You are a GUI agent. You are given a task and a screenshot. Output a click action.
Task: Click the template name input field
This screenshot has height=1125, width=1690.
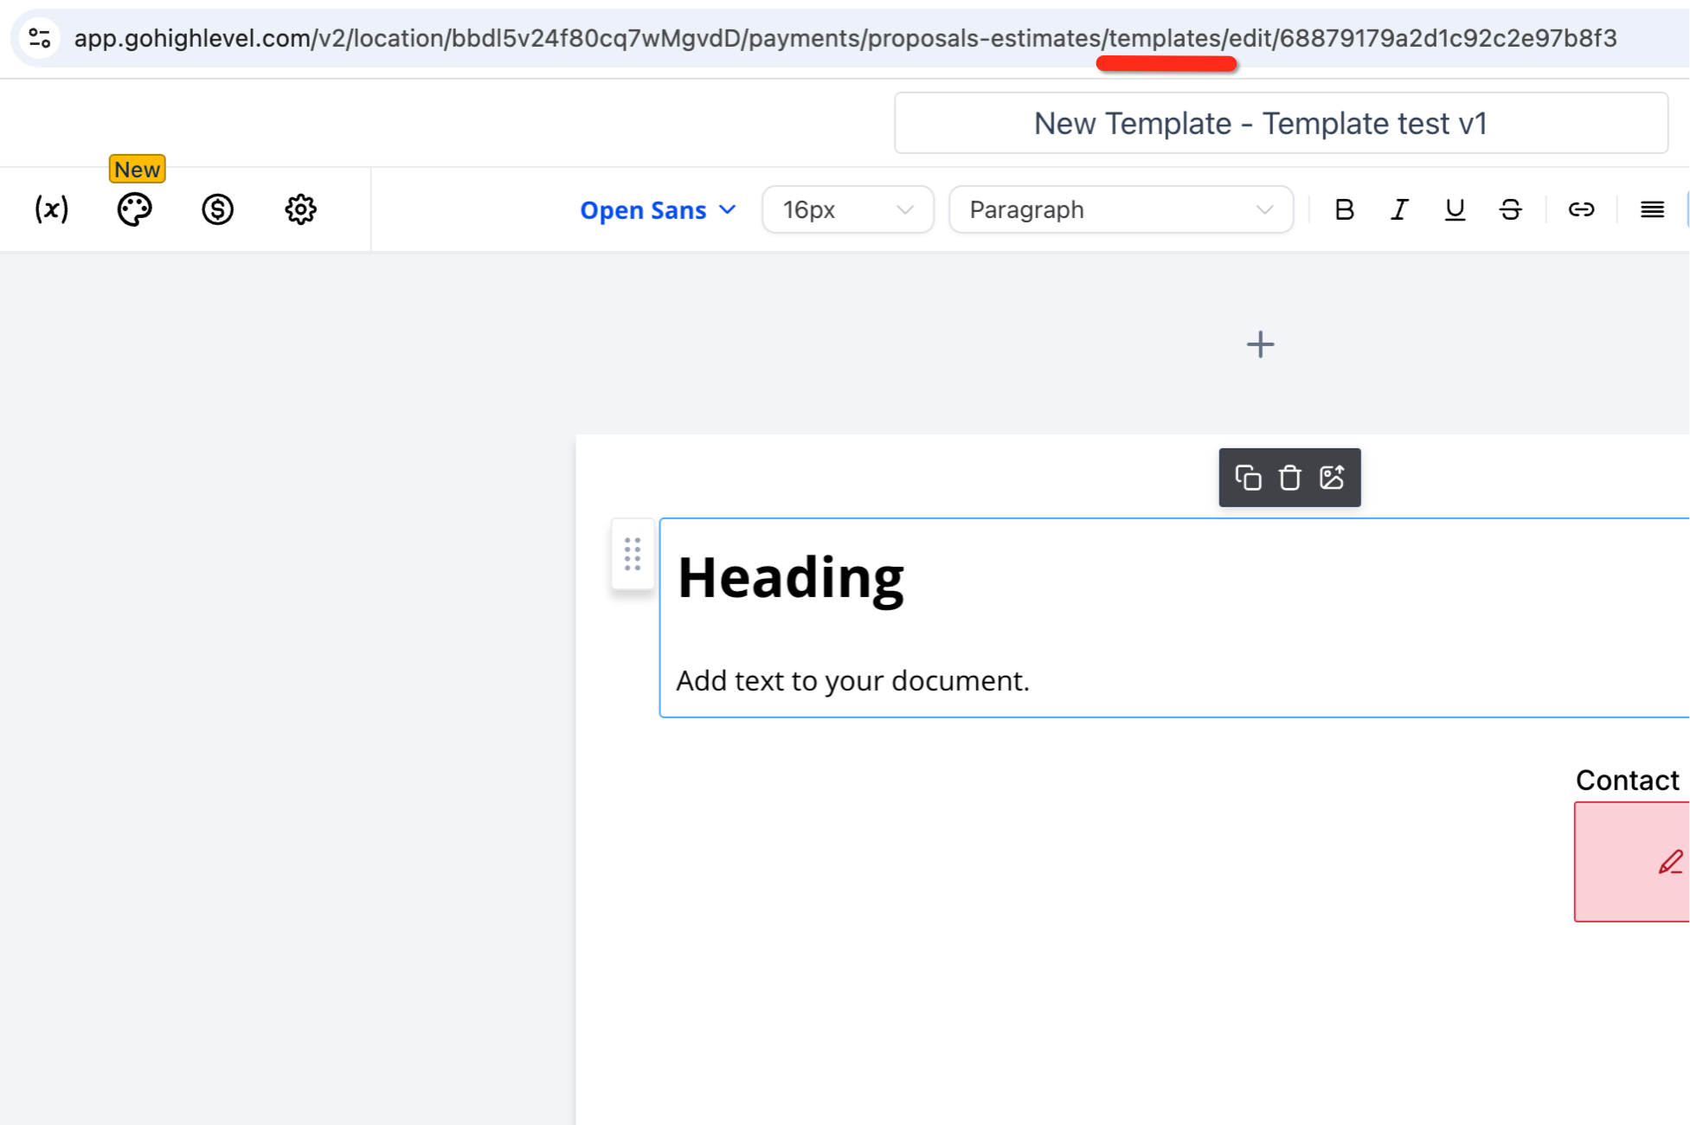pyautogui.click(x=1281, y=124)
